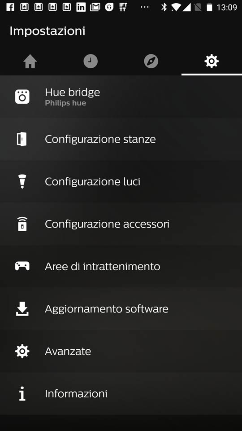242x431 pixels.
Task: Select Aggiornamento software
Action: (121, 309)
